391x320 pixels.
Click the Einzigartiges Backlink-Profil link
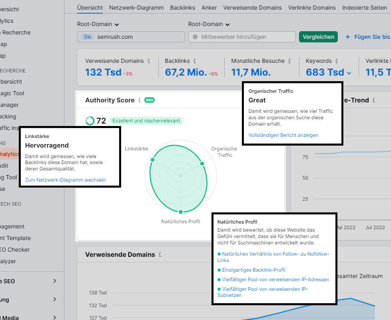tap(253, 270)
